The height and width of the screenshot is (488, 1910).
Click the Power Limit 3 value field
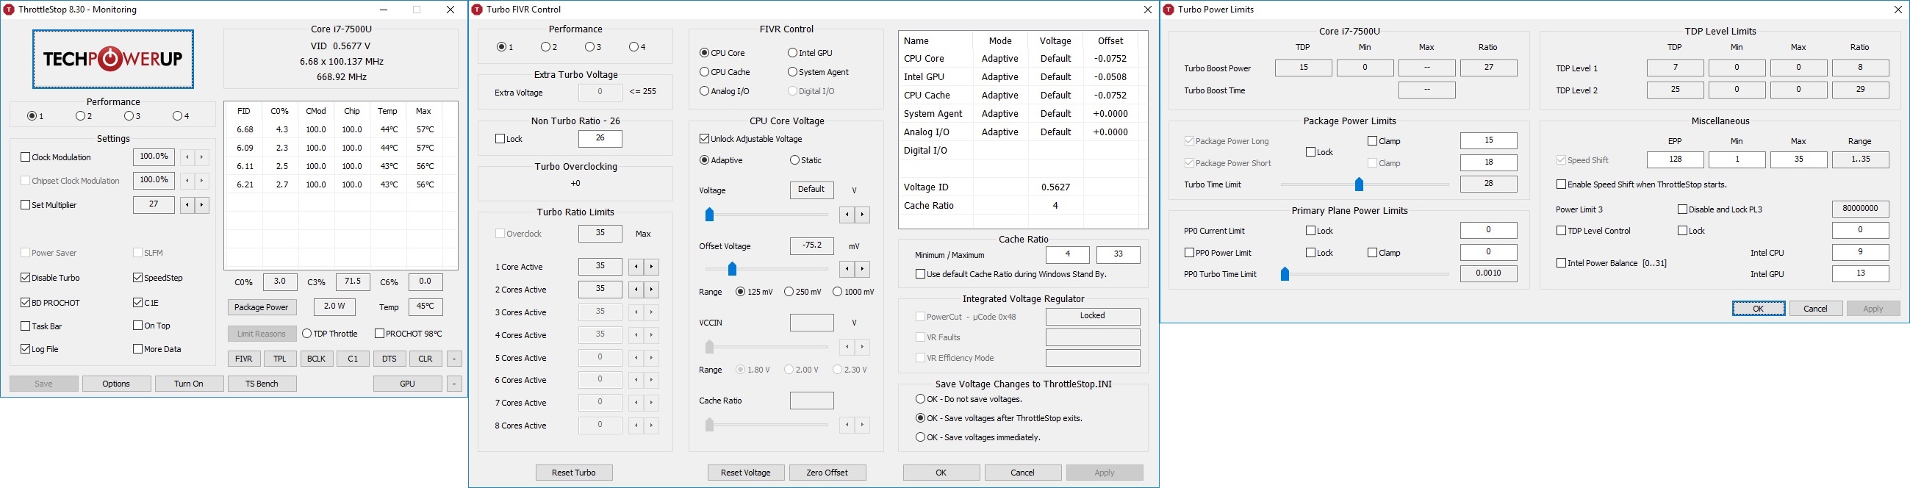coord(1860,209)
